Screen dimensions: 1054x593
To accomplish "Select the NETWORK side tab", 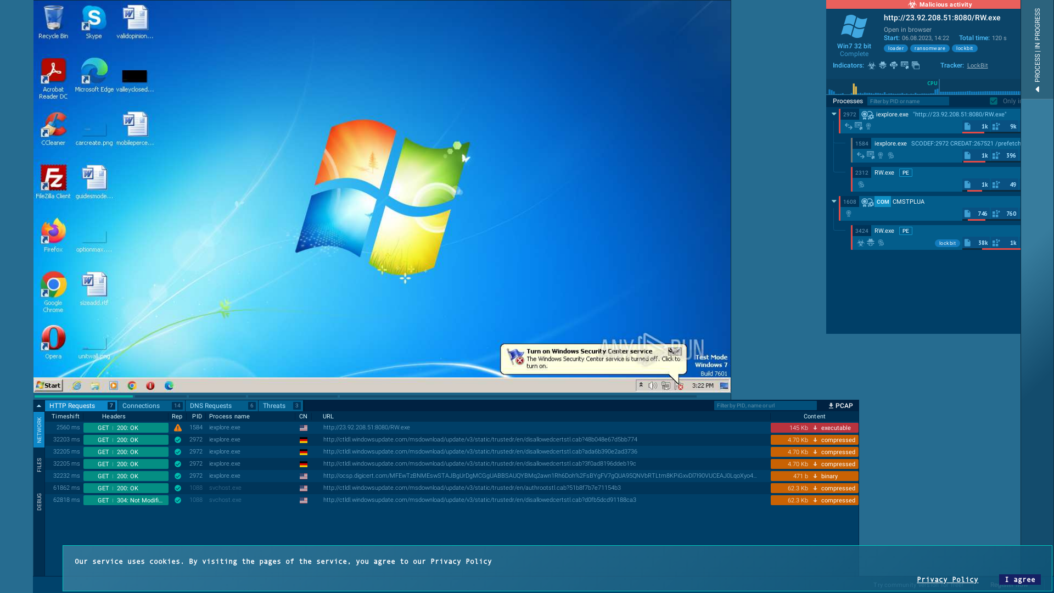I will [x=39, y=430].
